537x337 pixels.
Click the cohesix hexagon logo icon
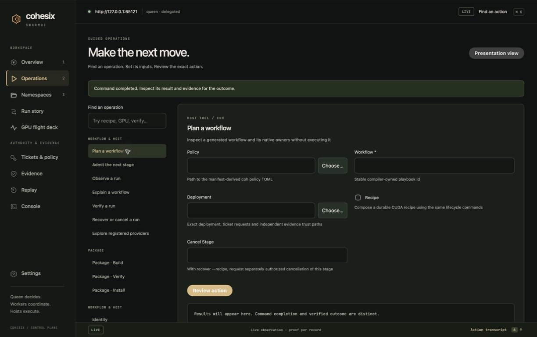pyautogui.click(x=16, y=19)
